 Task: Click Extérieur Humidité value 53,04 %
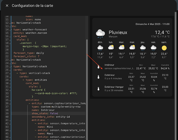(154, 78)
